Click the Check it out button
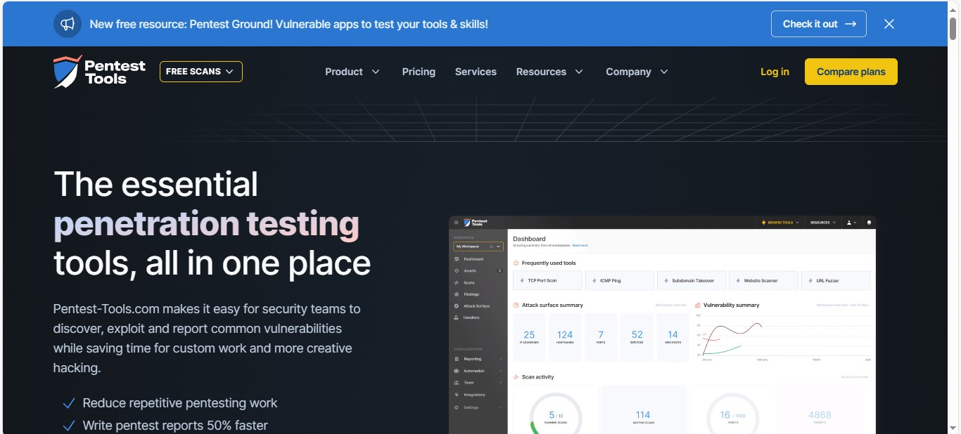The width and height of the screenshot is (961, 434). [819, 24]
